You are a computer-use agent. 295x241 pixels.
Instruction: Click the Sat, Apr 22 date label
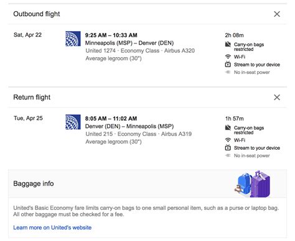[x=27, y=35]
